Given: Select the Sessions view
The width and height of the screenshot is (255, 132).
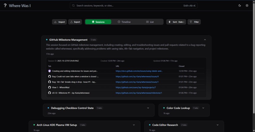Looking at the screenshot, I should 98,22.
